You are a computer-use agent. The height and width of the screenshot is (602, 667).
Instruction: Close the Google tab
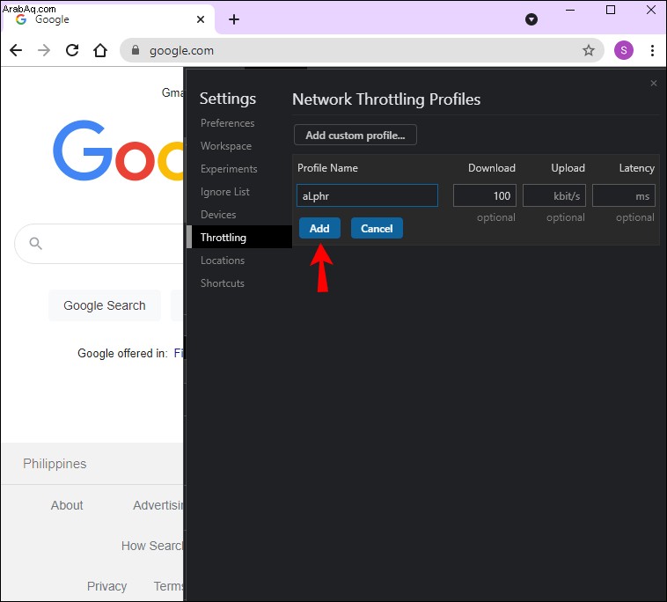[201, 19]
